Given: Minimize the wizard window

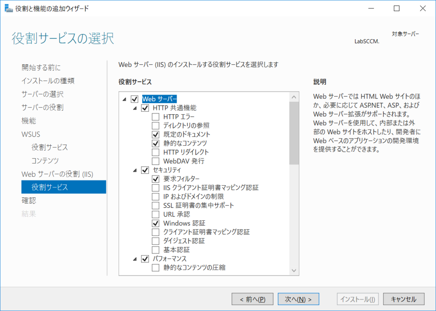Looking at the screenshot, I should click(371, 9).
